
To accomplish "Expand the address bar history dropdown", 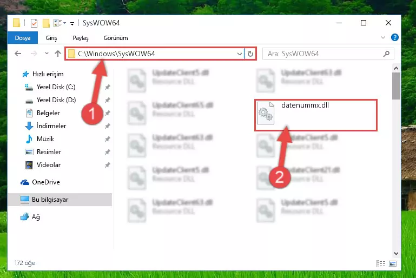I will 239,54.
